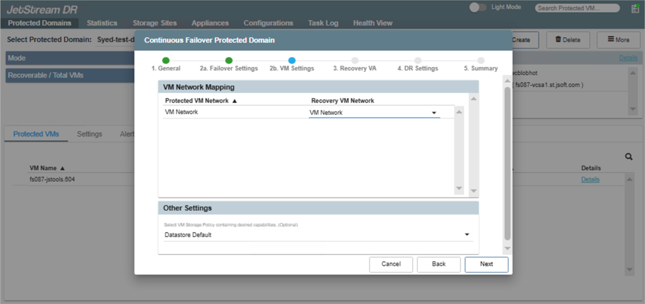645x304 pixels.
Task: Open the Select Protected Domain dropdown
Action: coord(116,40)
